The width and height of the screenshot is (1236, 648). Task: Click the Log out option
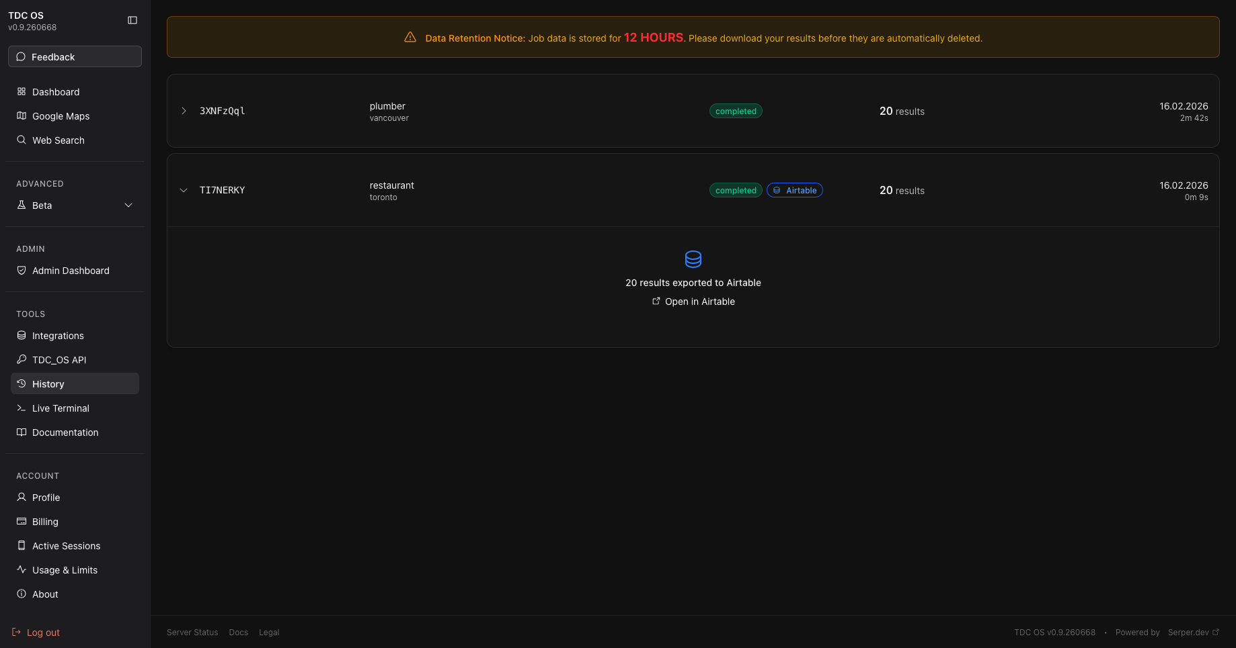coord(42,632)
